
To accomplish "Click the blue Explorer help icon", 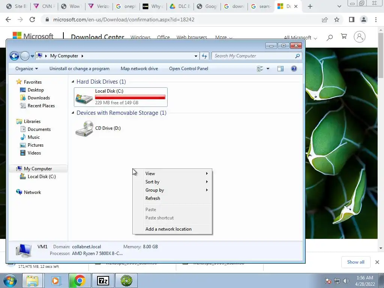I will pos(294,69).
